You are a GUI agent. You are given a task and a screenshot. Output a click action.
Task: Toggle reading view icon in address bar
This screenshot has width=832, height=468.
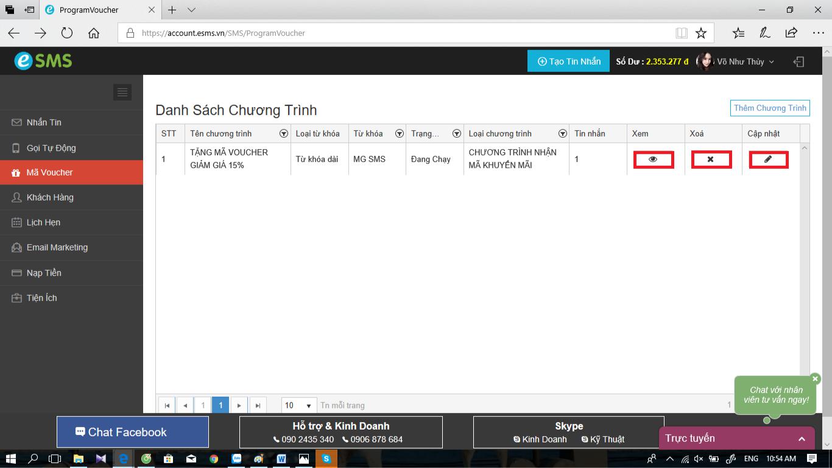pyautogui.click(x=682, y=33)
